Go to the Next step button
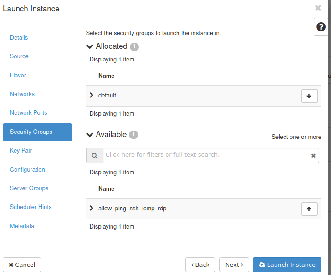The width and height of the screenshot is (331, 275). coord(234,265)
